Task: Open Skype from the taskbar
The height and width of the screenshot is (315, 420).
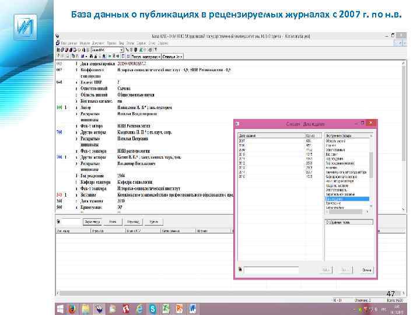Action: pos(153,309)
